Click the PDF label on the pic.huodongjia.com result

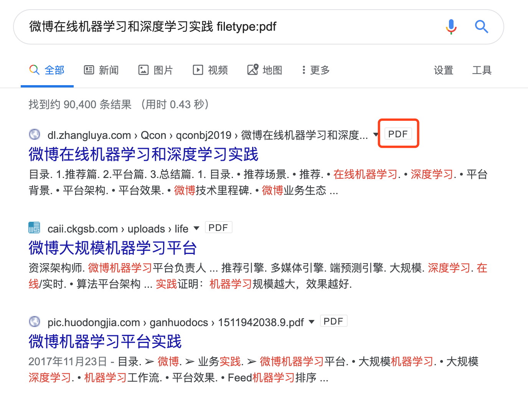point(333,321)
